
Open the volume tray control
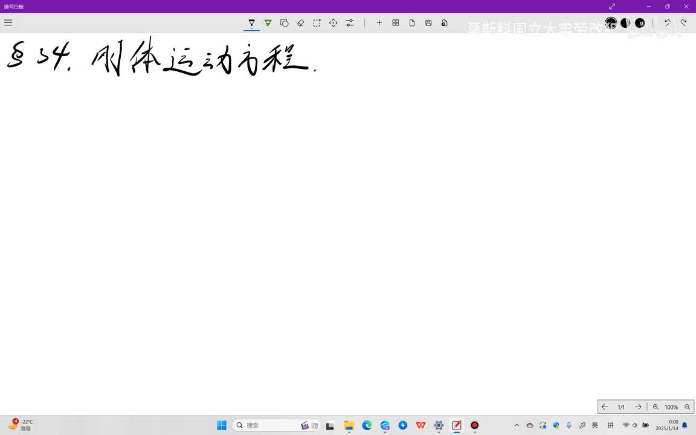(x=635, y=425)
